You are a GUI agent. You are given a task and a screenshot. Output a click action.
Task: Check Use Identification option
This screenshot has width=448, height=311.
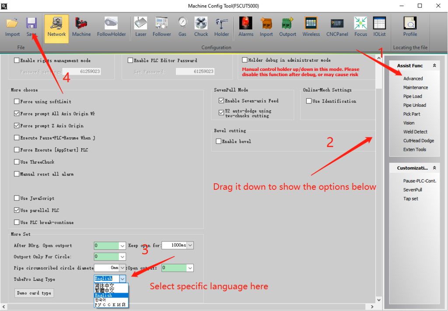[308, 101]
